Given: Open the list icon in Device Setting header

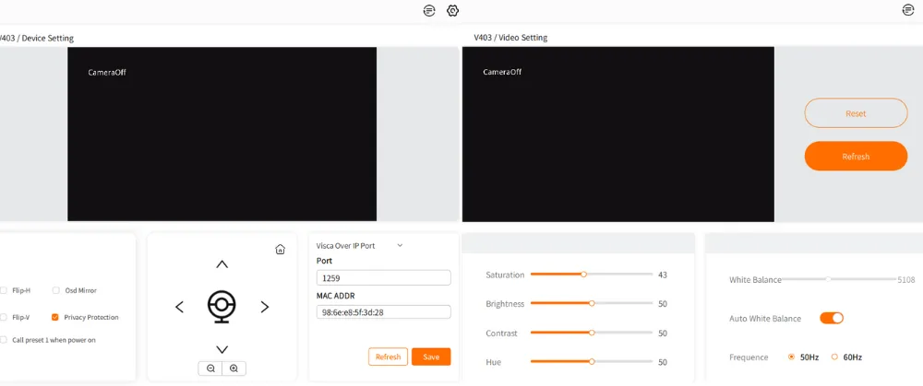Looking at the screenshot, I should coord(430,10).
